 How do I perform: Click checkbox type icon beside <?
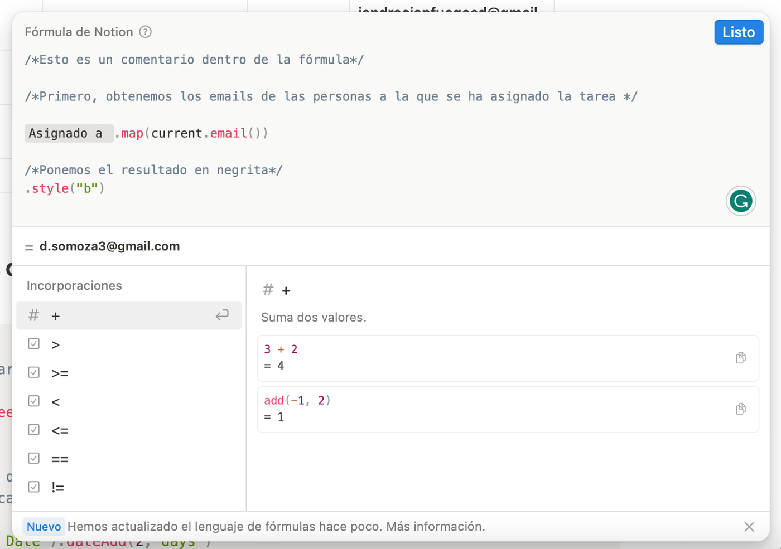tap(33, 401)
